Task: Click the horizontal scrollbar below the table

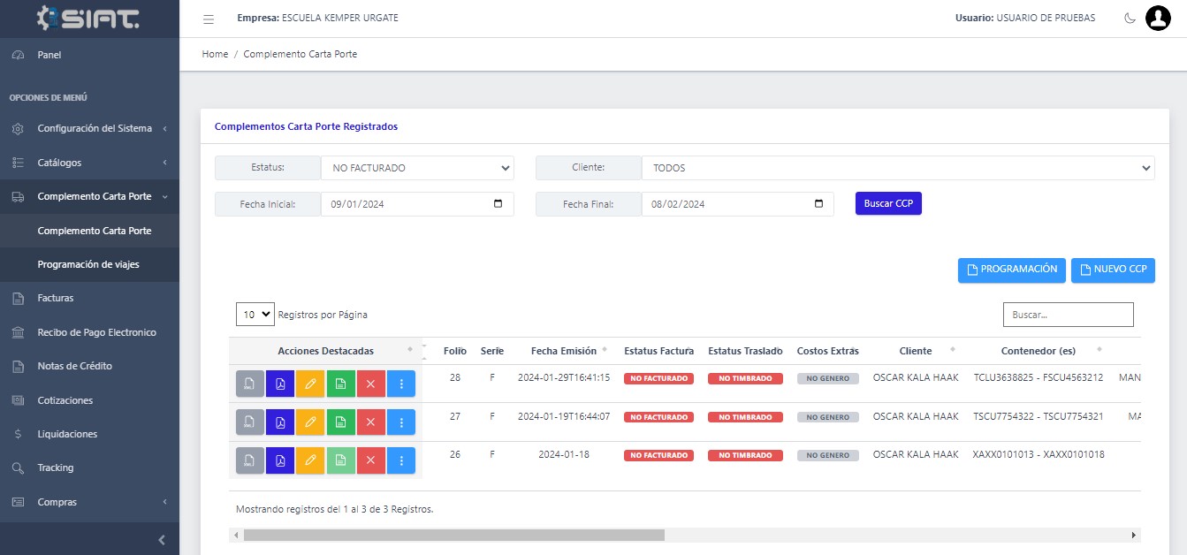Action: click(453, 535)
